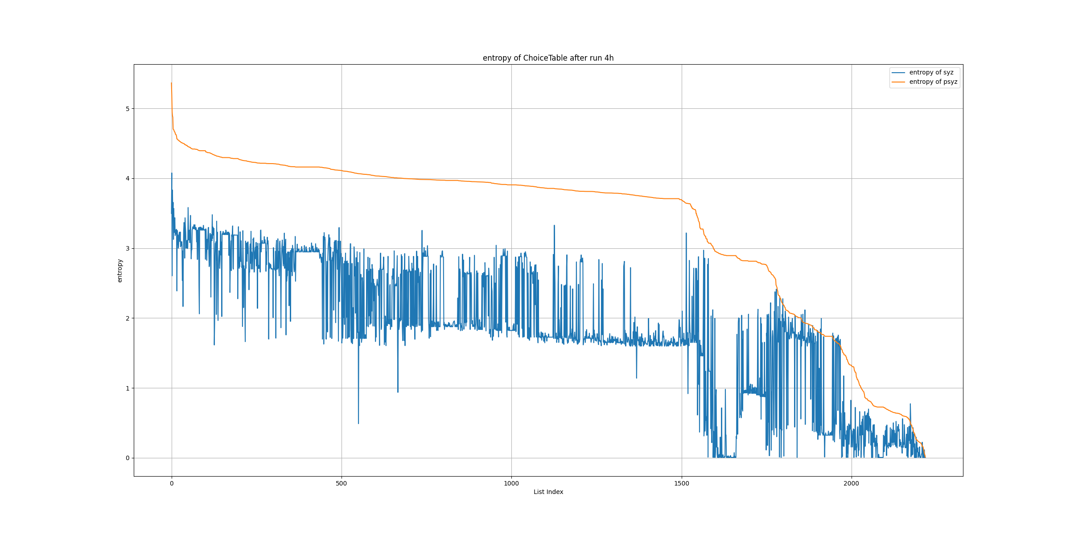This screenshot has height=535, width=1070.
Task: Click the y-axis tick label 1
Action: tap(128, 388)
